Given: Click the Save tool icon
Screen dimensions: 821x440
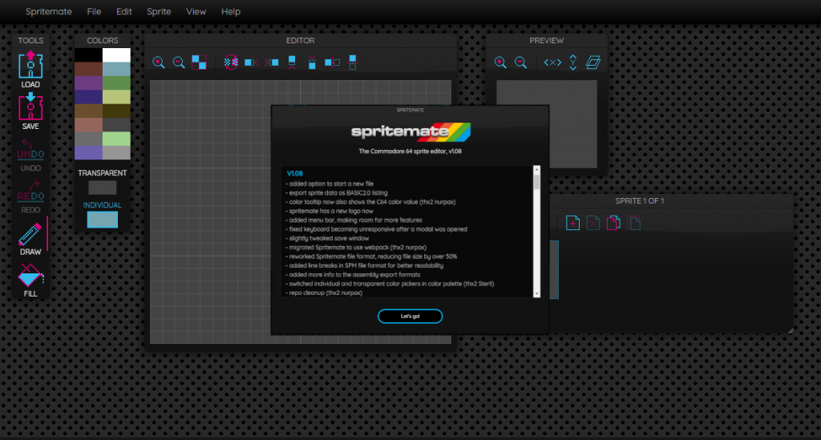Looking at the screenshot, I should point(30,107).
